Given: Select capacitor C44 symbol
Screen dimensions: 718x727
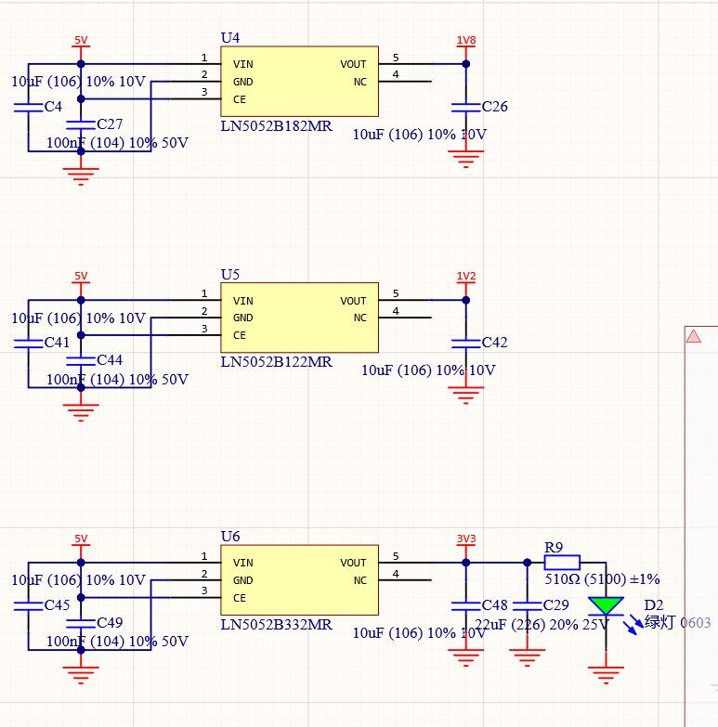Looking at the screenshot, I should 81,361.
